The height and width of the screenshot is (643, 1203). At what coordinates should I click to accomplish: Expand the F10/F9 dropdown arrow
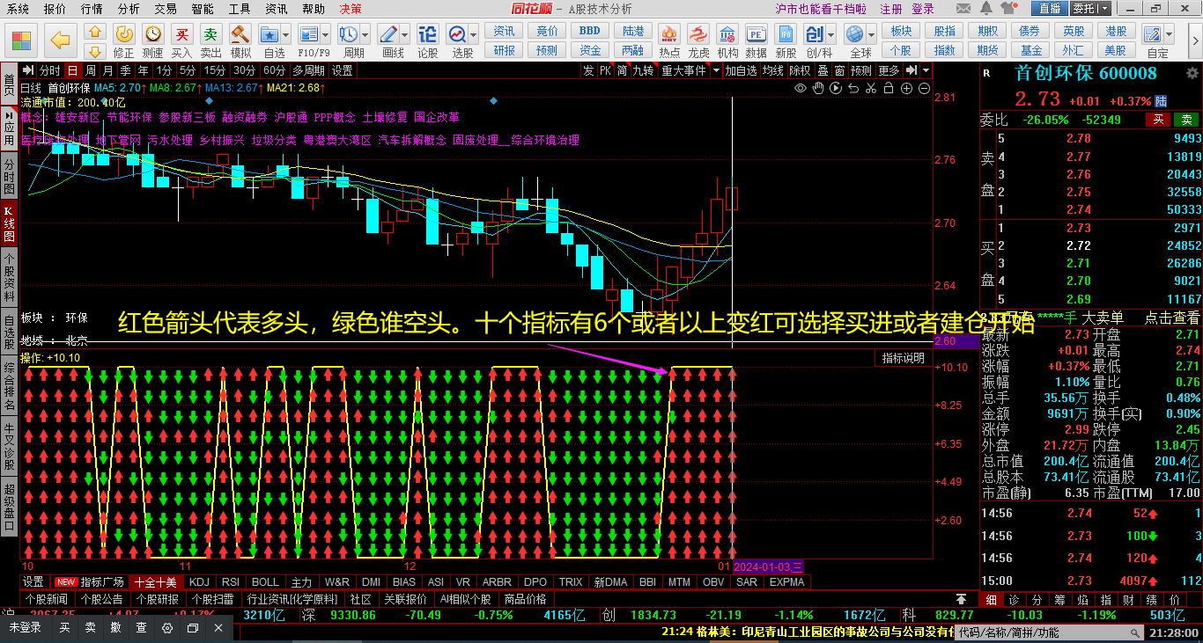(x=327, y=34)
